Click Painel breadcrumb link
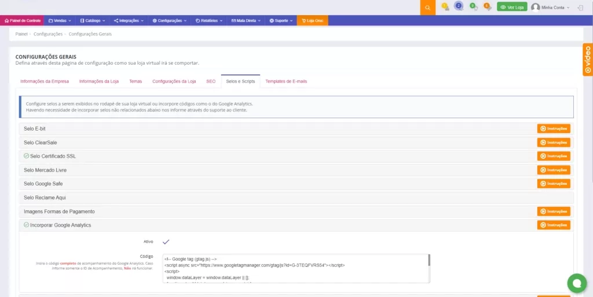The height and width of the screenshot is (297, 593). click(21, 34)
